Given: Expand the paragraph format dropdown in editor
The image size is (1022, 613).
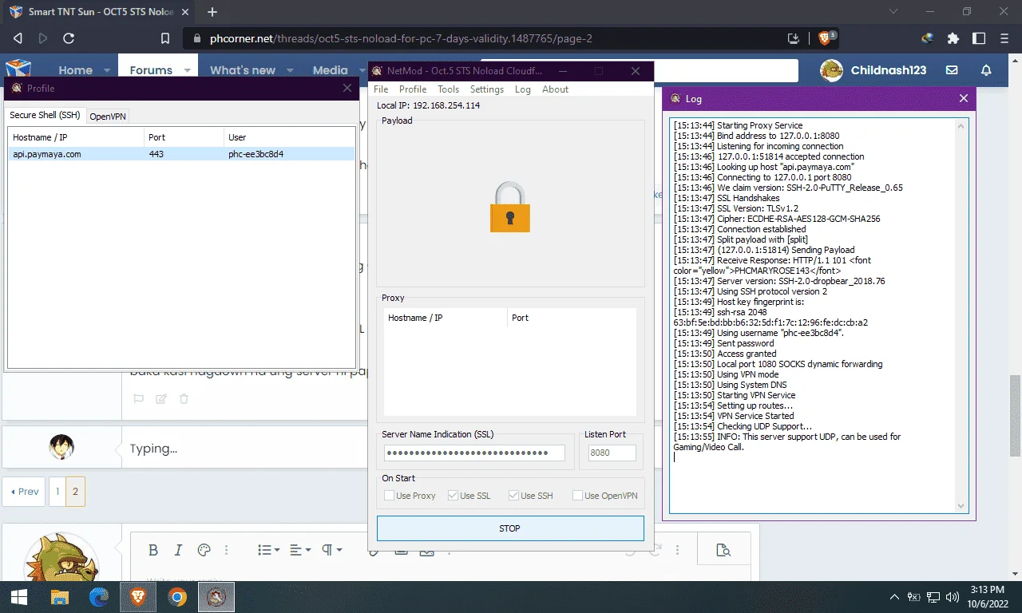Looking at the screenshot, I should click(x=331, y=550).
